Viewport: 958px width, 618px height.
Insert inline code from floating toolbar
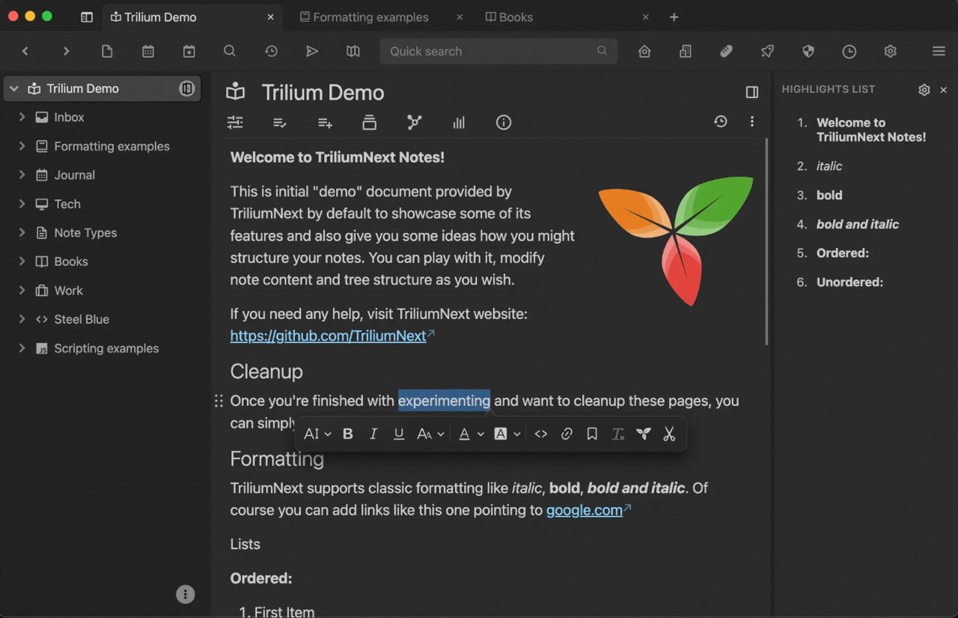541,434
